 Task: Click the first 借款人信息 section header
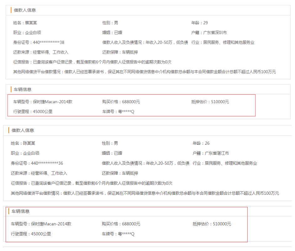coord(25,10)
